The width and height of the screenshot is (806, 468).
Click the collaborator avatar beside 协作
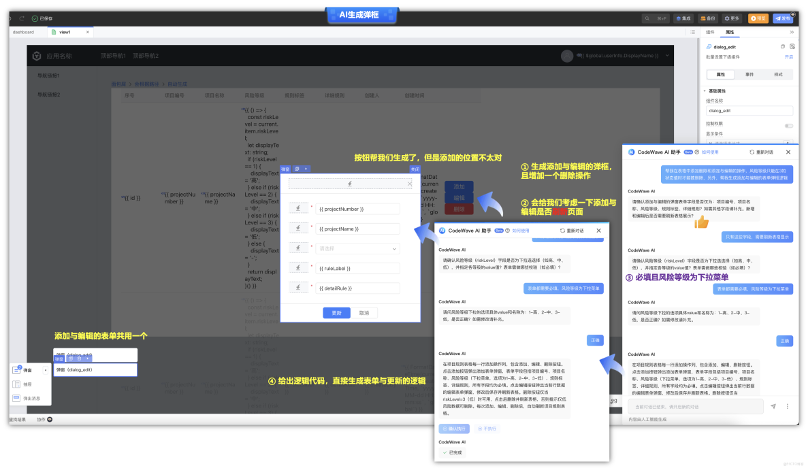(x=50, y=420)
